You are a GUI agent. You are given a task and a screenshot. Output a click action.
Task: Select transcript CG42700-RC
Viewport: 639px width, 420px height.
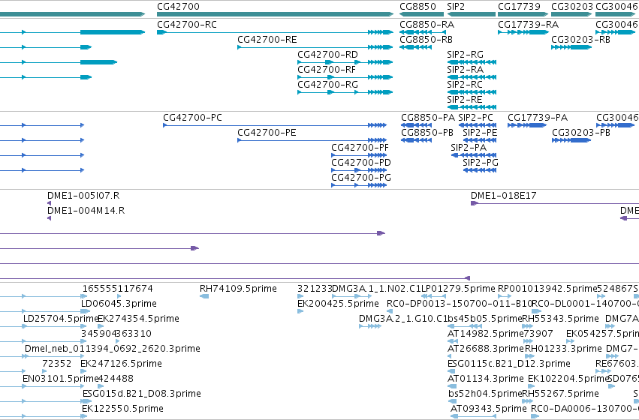tap(275, 32)
